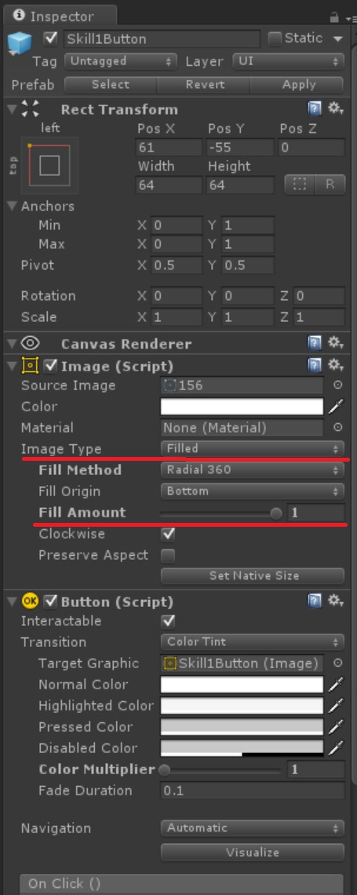Click the Set Native Size button

253,576
